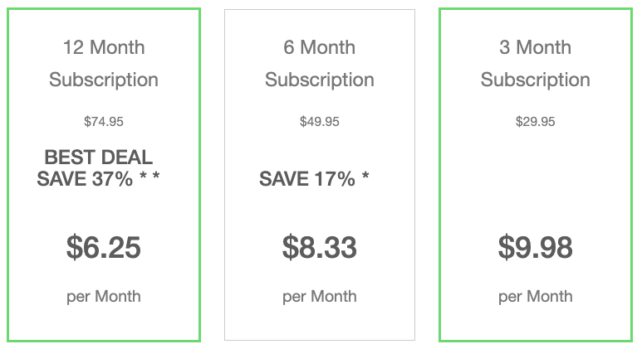Image resolution: width=637 pixels, height=349 pixels.
Task: Click 'Subscription' word in 6 Month card
Action: tap(320, 80)
